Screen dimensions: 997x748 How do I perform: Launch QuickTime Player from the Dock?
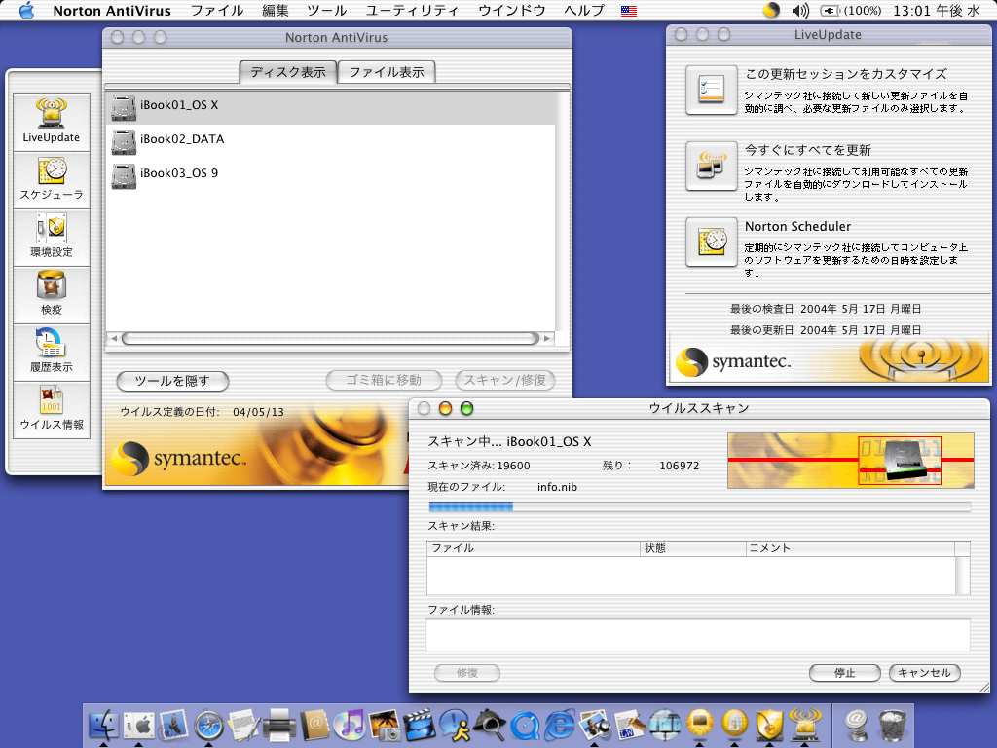pos(525,725)
